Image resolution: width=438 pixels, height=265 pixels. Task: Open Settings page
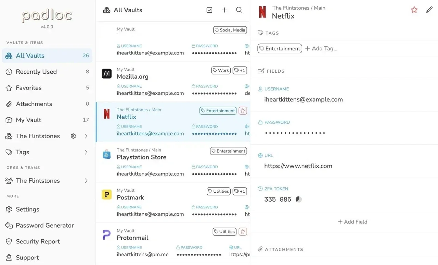(47, 209)
